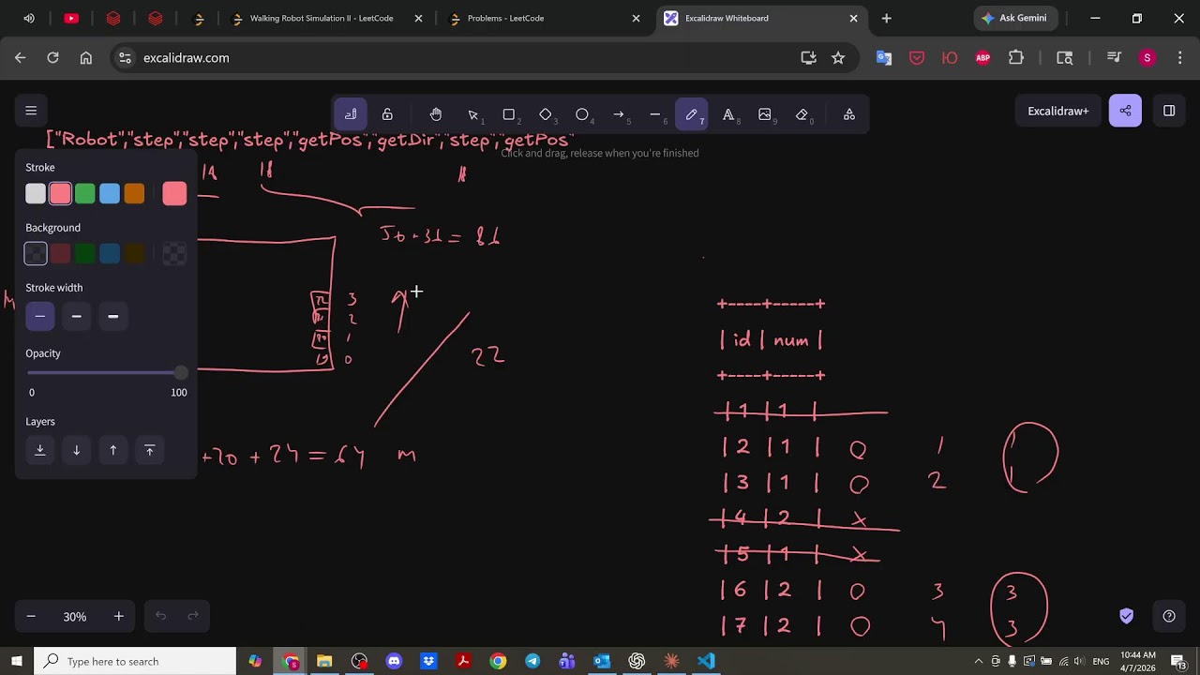Reload the Excalidraw page
The height and width of the screenshot is (675, 1200).
pos(53,57)
